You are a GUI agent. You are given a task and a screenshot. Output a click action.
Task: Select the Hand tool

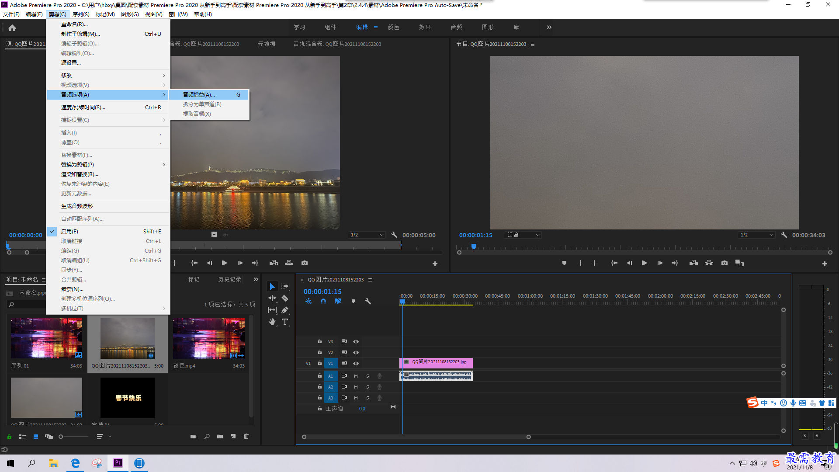[272, 322]
